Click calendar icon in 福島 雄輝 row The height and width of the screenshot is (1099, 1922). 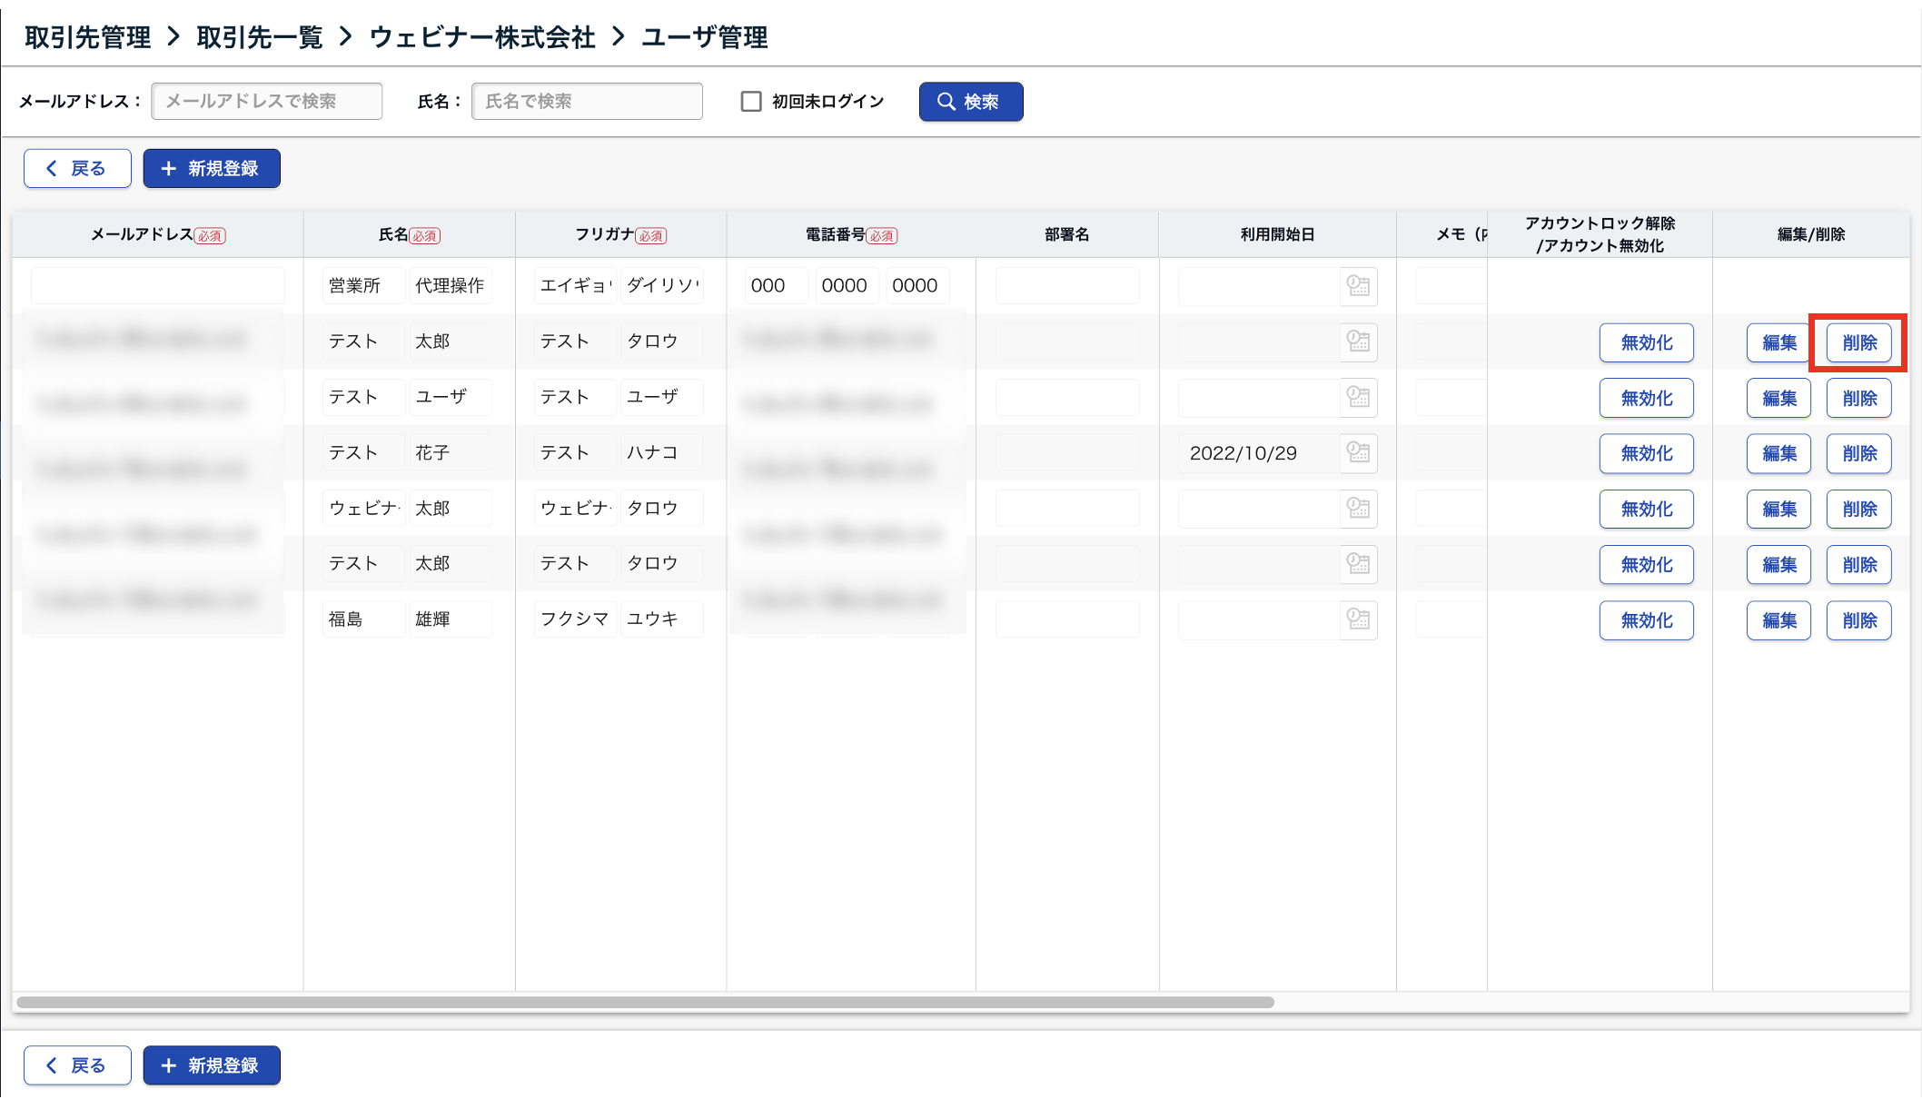click(x=1358, y=619)
